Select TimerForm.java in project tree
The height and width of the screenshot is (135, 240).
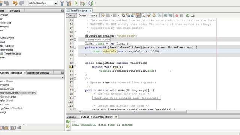12,54
